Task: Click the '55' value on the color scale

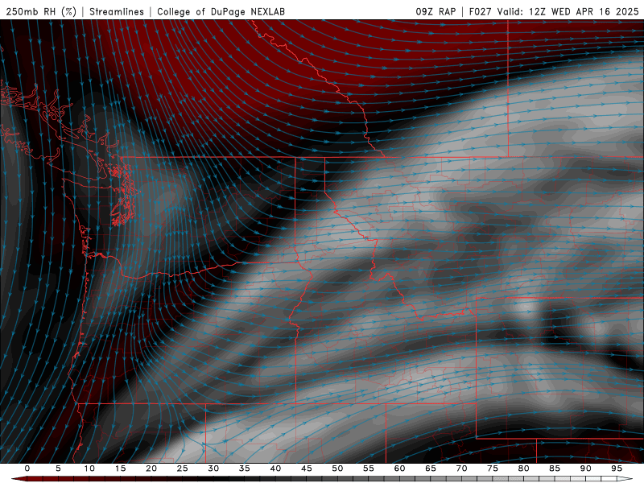Action: coord(369,469)
